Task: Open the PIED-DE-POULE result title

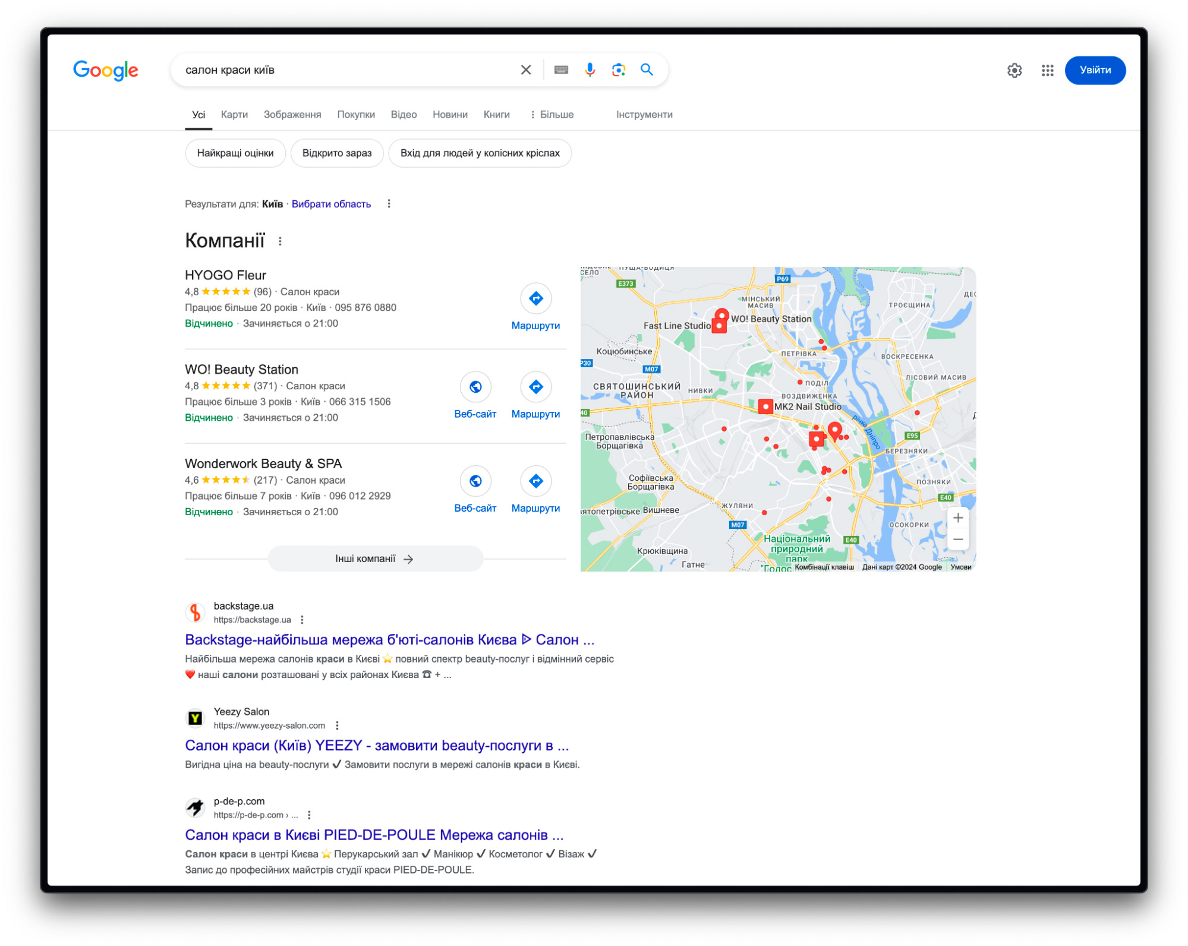Action: coord(374,835)
